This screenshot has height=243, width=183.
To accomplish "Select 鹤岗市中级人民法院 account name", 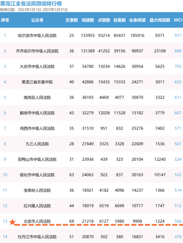I will (x=37, y=113).
